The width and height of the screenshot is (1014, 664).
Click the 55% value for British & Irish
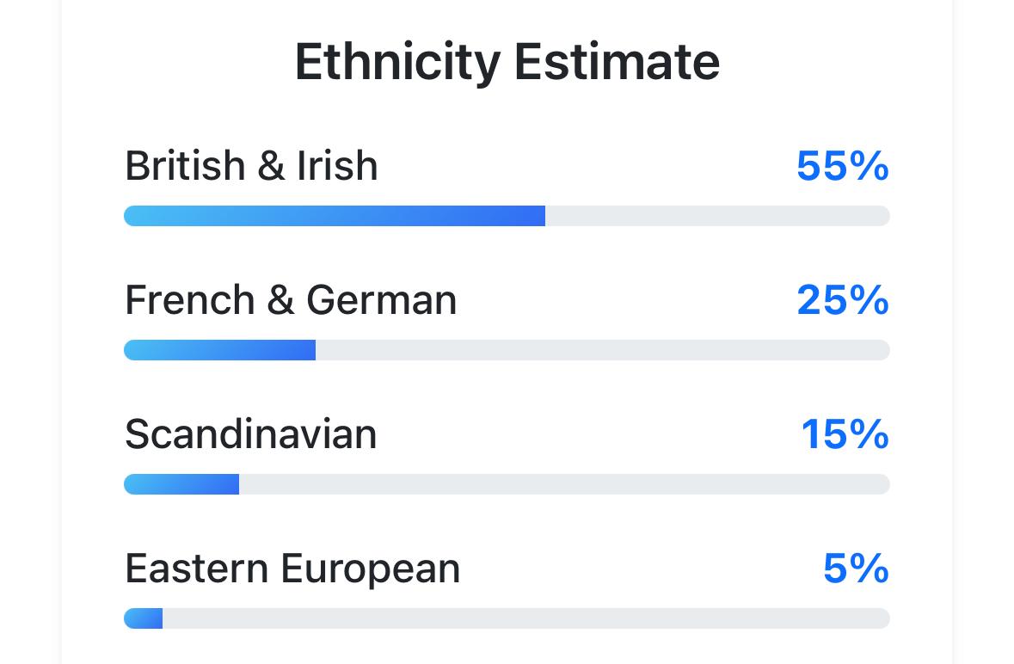842,165
